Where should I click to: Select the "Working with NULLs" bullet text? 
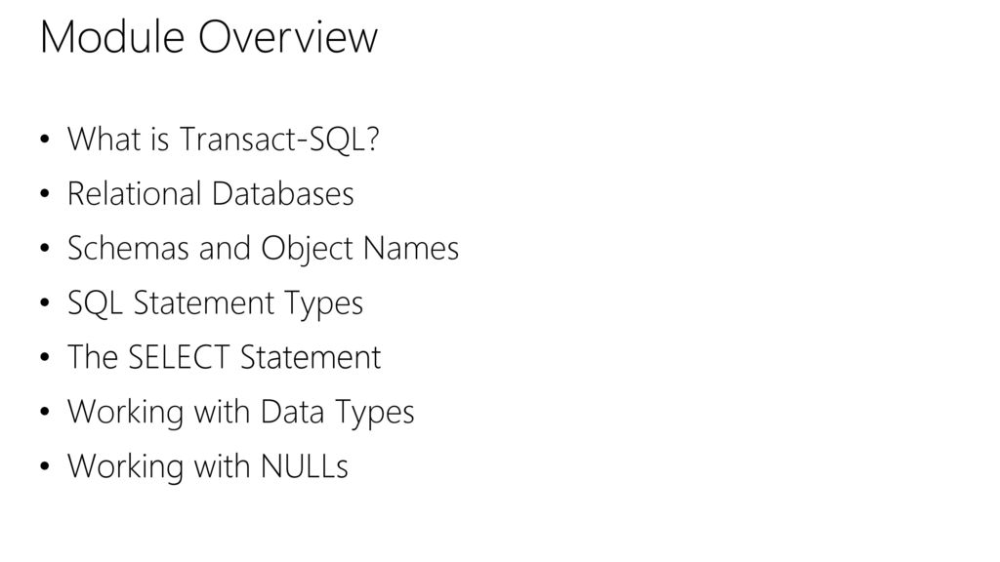[x=208, y=466]
